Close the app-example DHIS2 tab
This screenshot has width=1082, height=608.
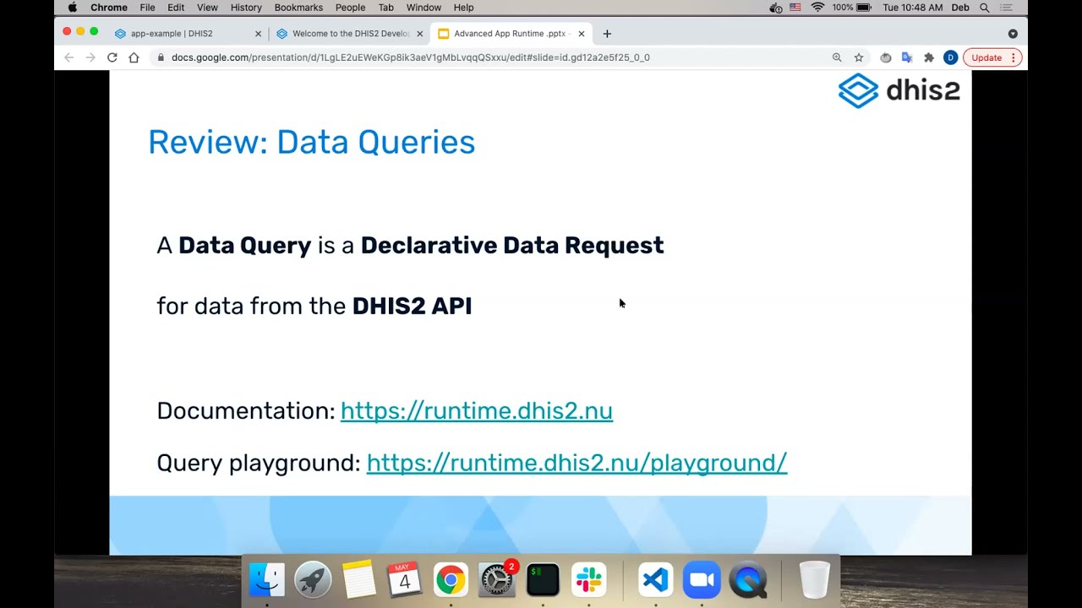tap(258, 34)
